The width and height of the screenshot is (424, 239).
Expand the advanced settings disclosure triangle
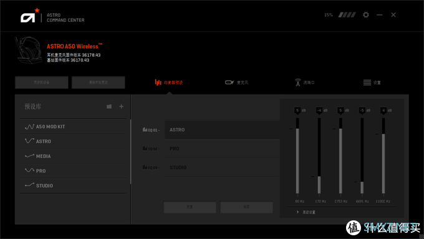click(x=297, y=212)
